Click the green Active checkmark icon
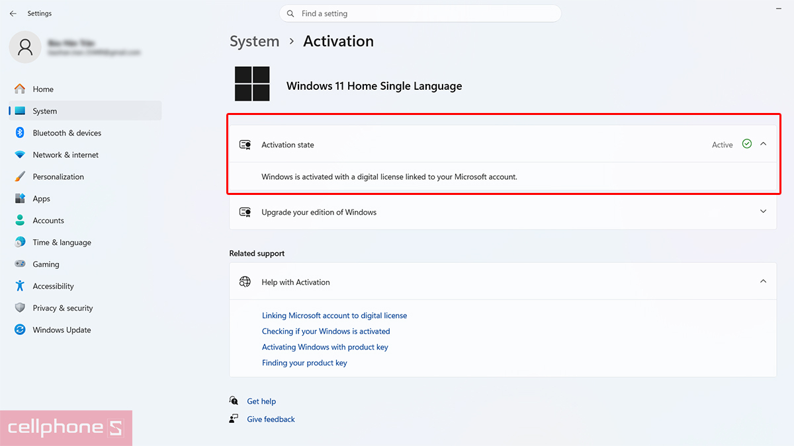The height and width of the screenshot is (446, 794). click(x=747, y=144)
